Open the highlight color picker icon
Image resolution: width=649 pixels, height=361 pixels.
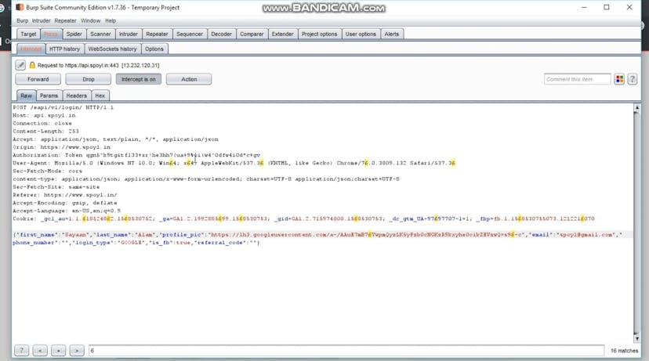pos(619,79)
